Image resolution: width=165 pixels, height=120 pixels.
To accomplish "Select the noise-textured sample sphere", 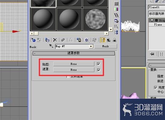I will (x=95, y=19).
